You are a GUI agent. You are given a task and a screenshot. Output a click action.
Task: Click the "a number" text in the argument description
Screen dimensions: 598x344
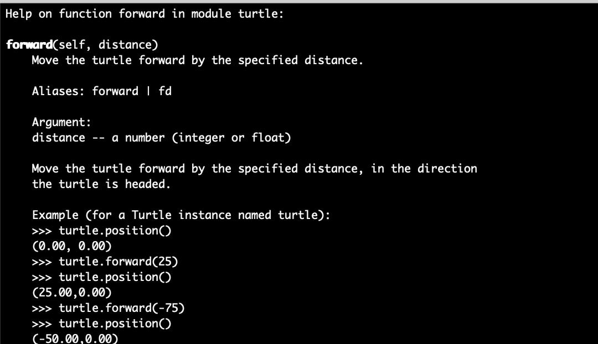pyautogui.click(x=138, y=138)
